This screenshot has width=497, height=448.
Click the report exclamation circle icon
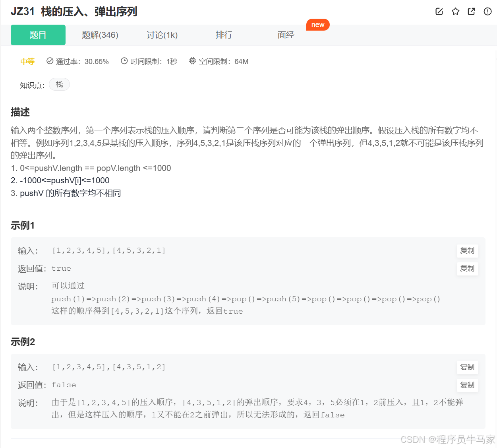pyautogui.click(x=488, y=12)
